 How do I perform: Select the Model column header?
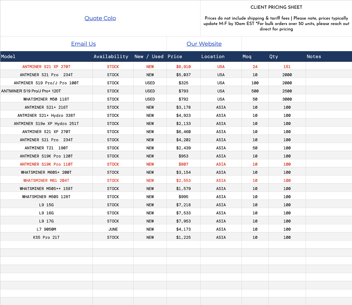point(8,57)
